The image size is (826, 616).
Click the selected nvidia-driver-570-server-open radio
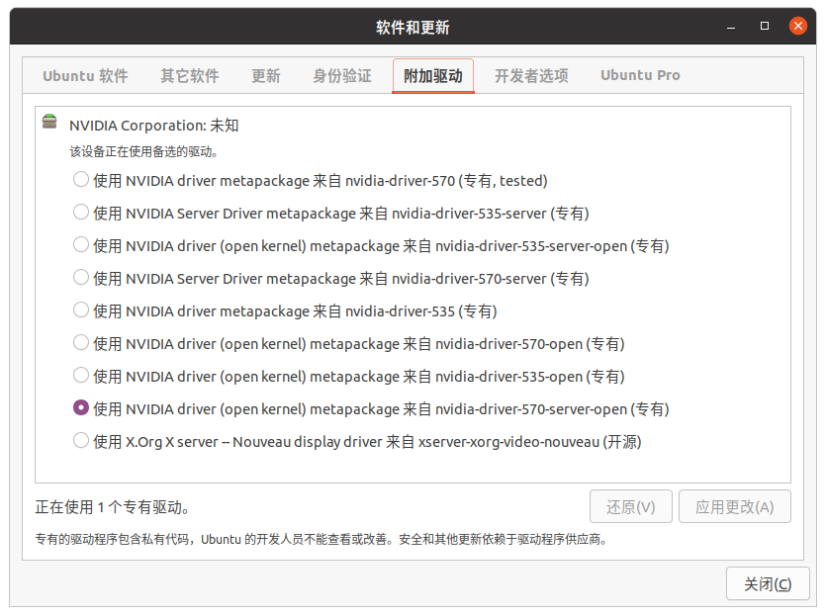click(x=80, y=408)
